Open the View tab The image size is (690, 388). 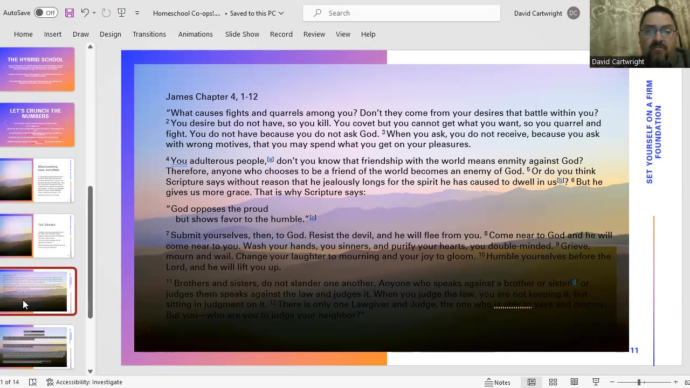pos(343,34)
